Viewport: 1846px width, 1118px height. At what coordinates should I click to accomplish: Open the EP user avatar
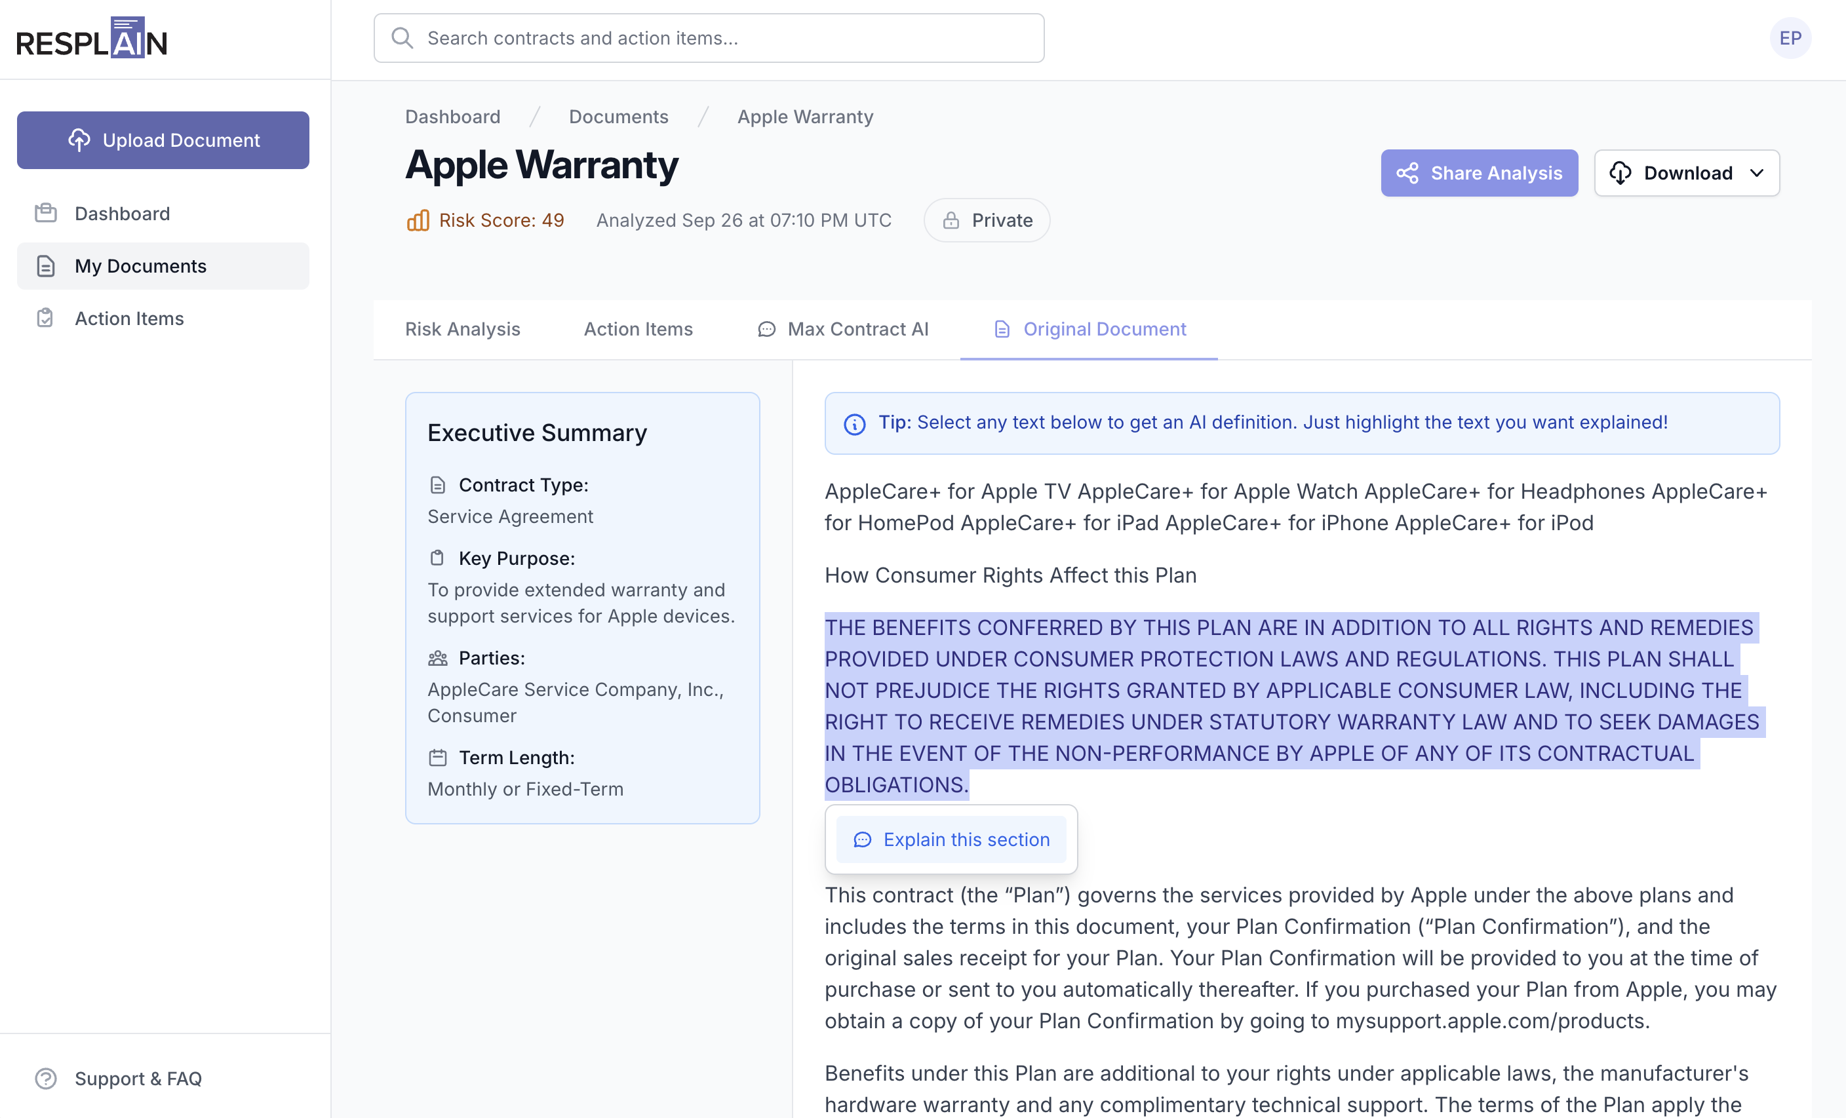(x=1790, y=38)
